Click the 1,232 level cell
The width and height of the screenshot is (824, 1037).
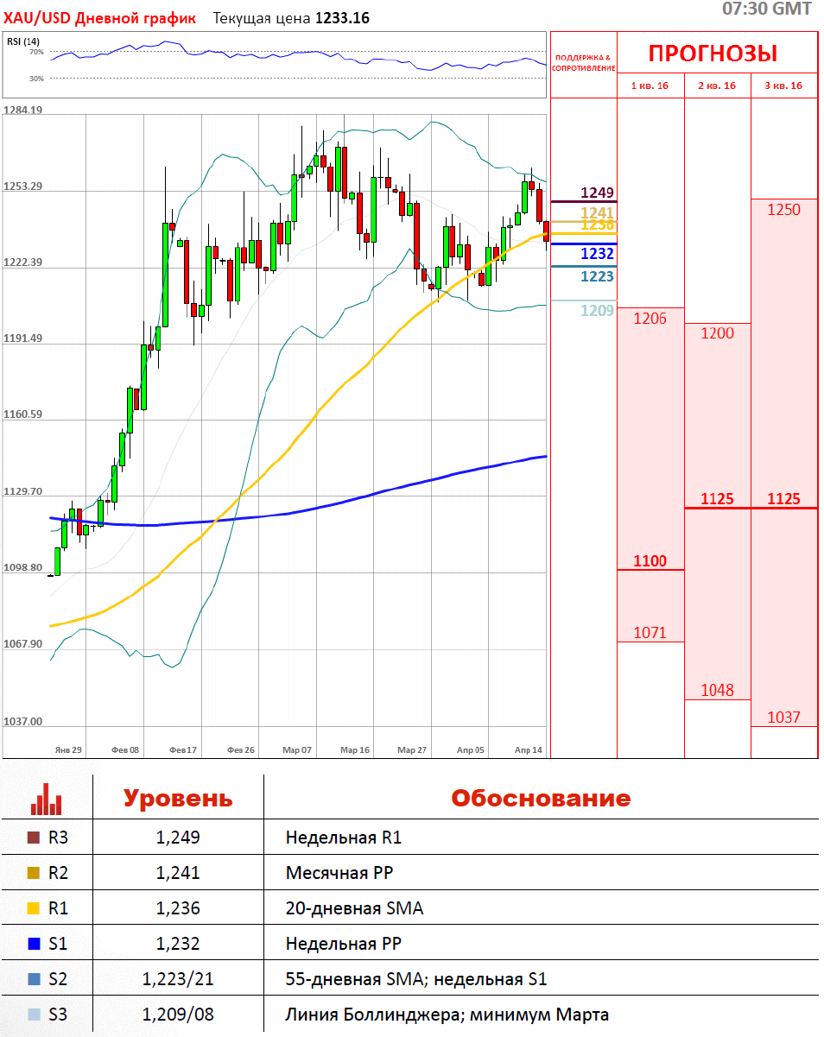point(178,944)
